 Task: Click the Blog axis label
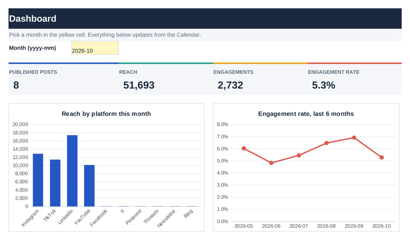click(x=188, y=214)
